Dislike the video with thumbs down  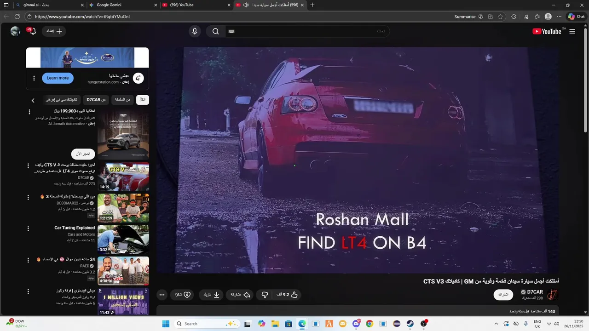coord(265,295)
